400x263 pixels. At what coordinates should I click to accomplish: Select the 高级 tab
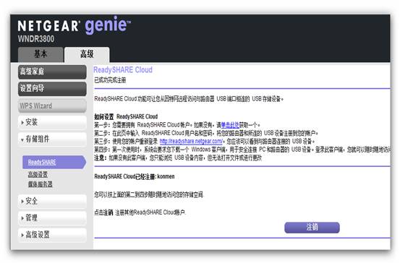tap(87, 54)
